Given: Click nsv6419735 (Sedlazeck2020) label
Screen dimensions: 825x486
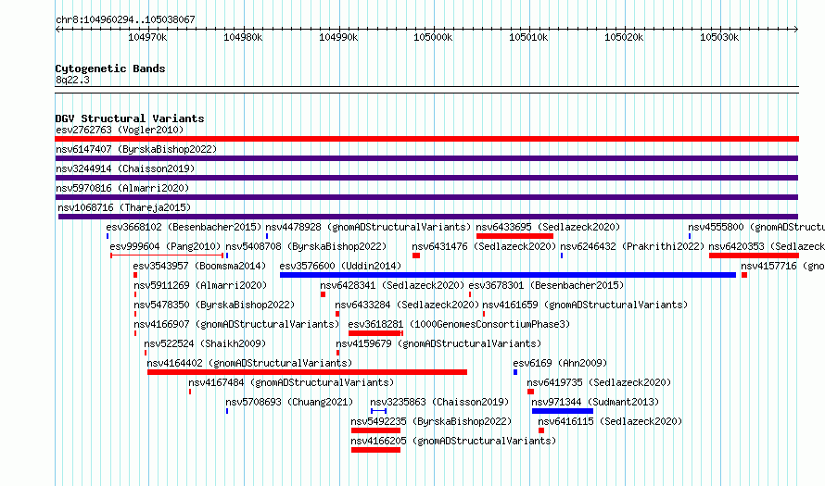Looking at the screenshot, I should pos(599,382).
